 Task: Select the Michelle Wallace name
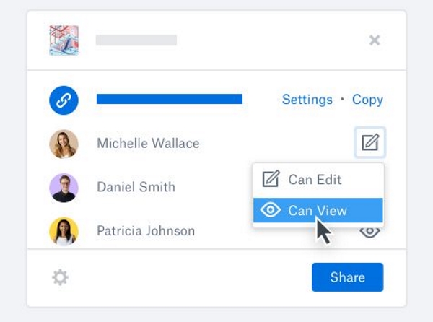click(x=148, y=144)
